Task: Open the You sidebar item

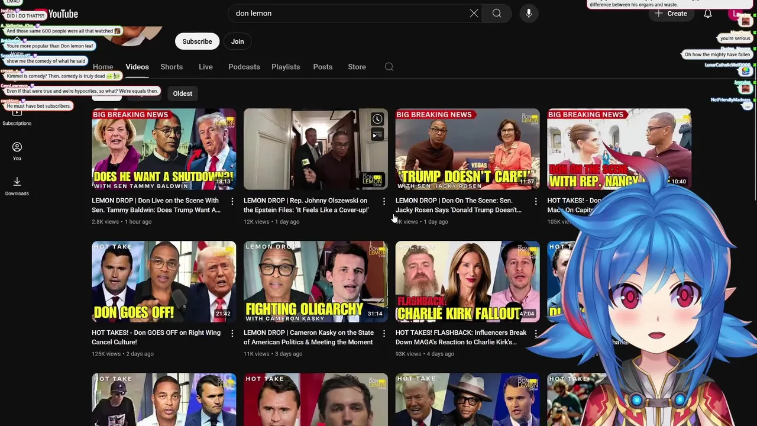Action: click(x=17, y=151)
